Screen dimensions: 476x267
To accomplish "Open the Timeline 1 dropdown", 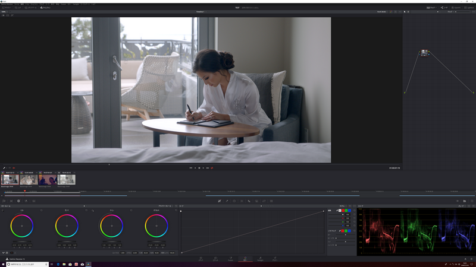I will [x=201, y=12].
